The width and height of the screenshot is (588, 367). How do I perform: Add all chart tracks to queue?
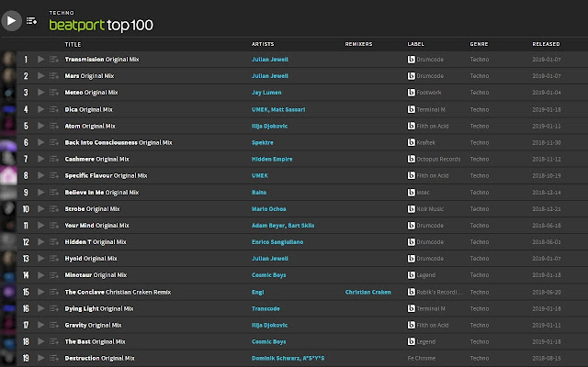[32, 19]
